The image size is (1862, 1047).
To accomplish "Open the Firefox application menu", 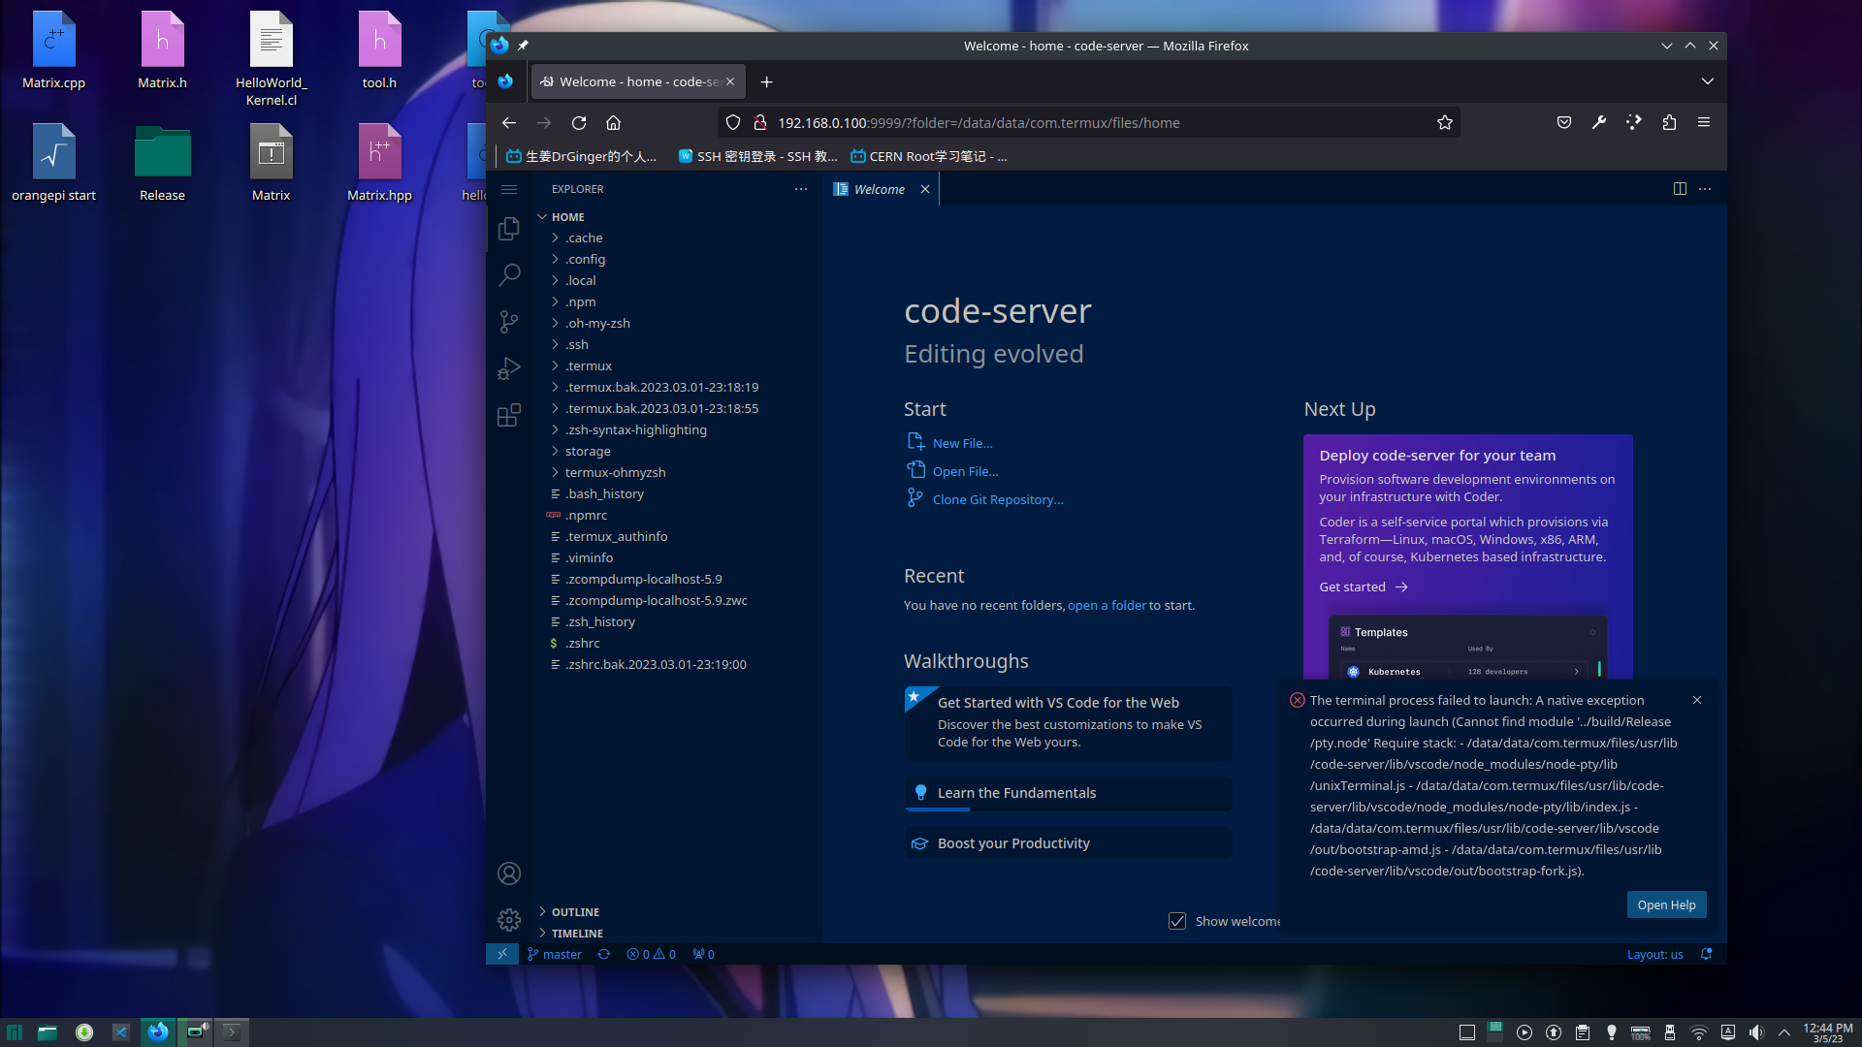I will 1704,122.
